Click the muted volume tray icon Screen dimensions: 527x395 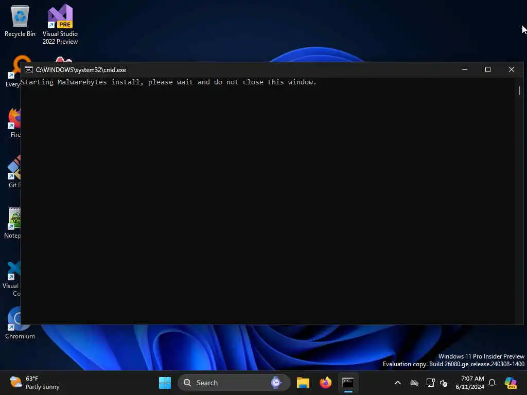(444, 383)
